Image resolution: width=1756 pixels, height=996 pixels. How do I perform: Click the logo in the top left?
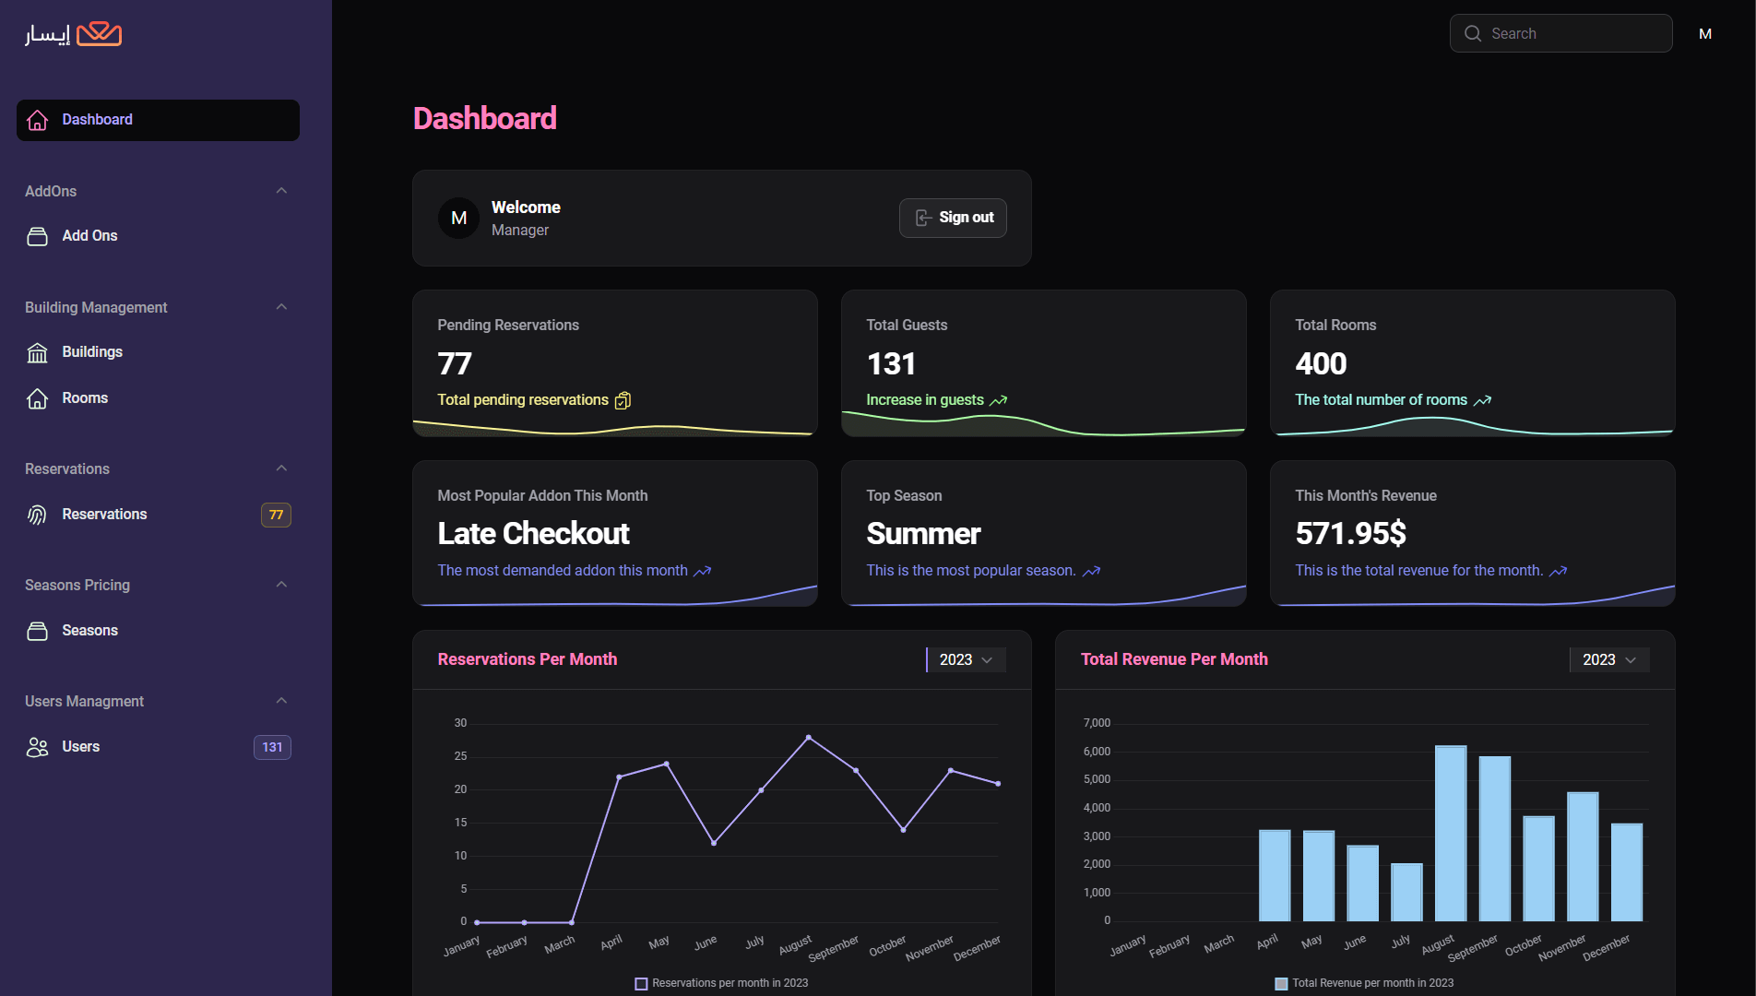point(74,35)
